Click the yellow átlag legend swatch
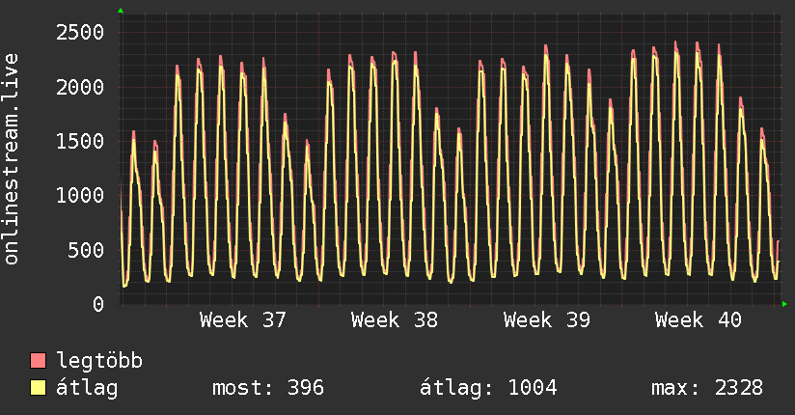 pos(38,388)
